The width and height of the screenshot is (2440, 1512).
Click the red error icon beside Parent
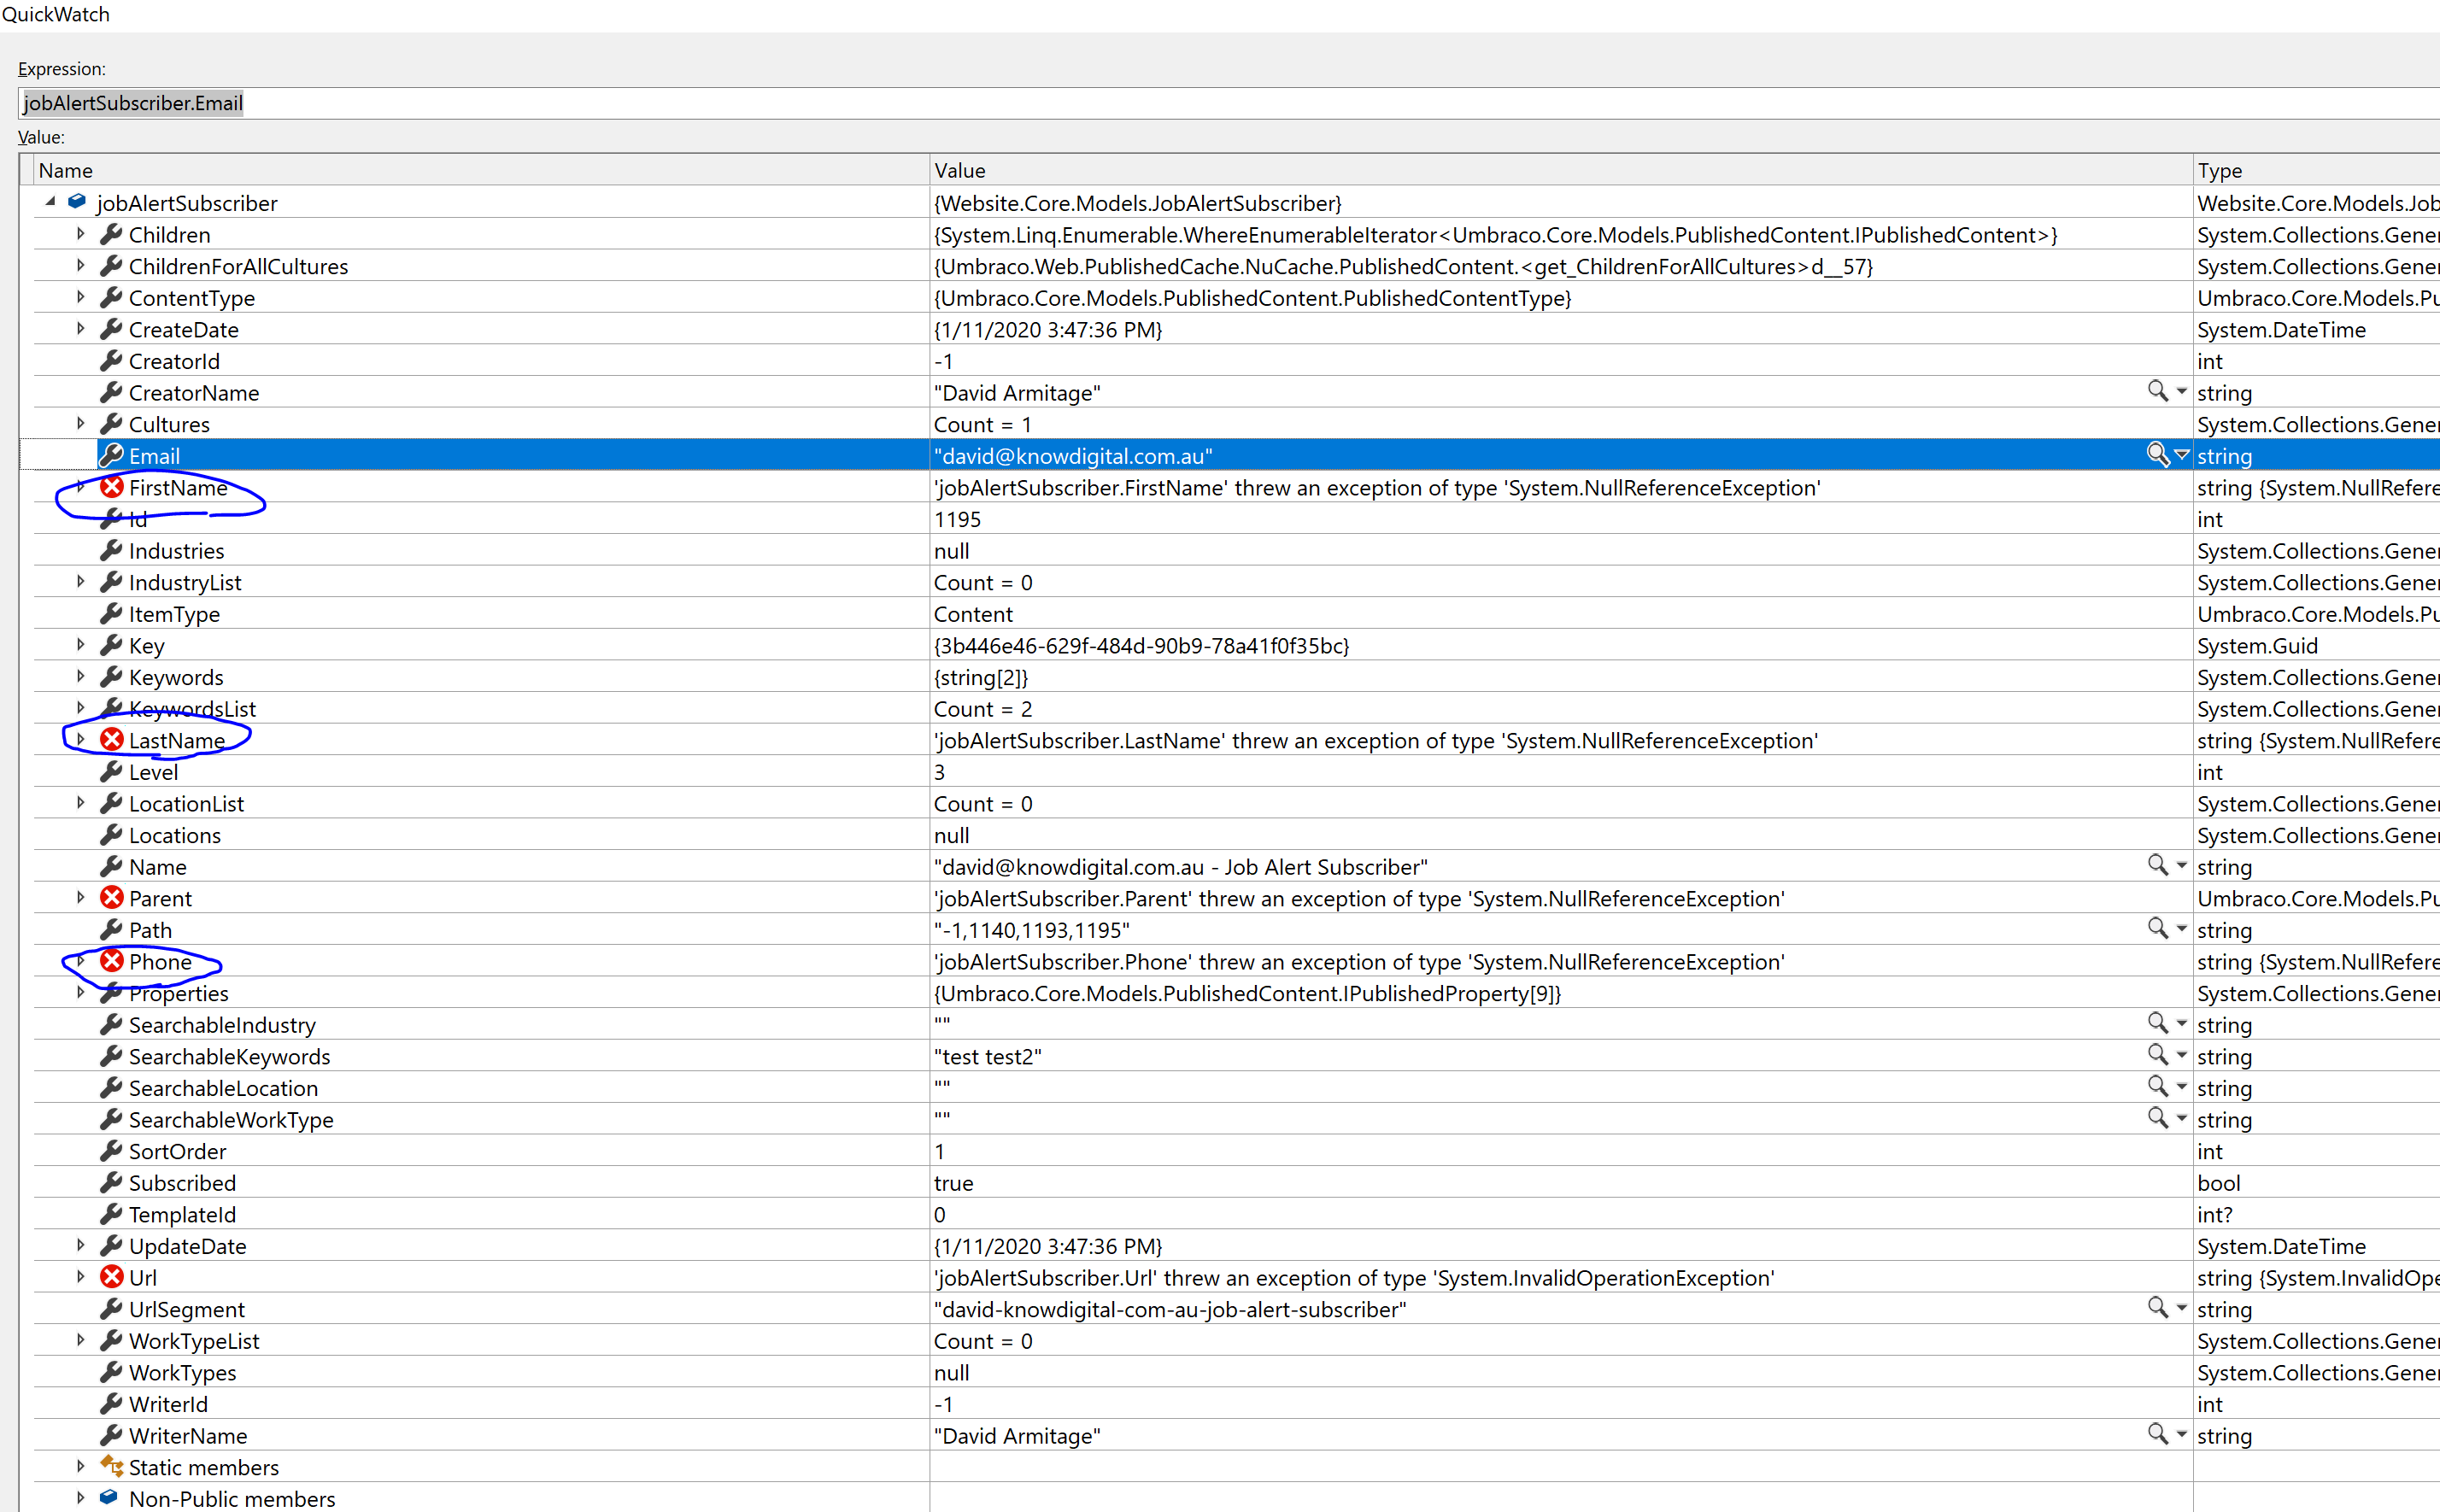click(112, 898)
